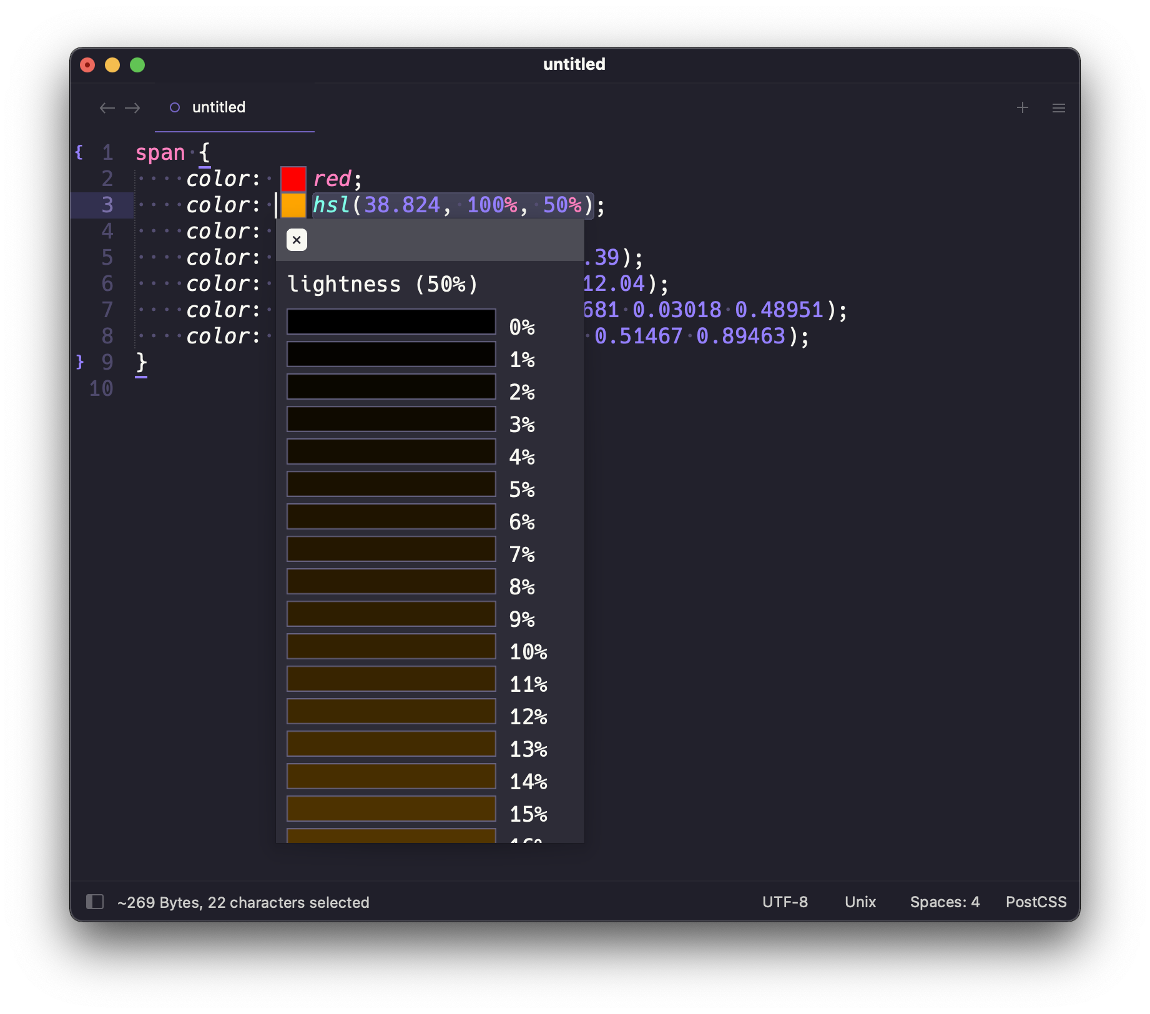The height and width of the screenshot is (1014, 1150).
Task: Change line endings via Unix status item
Action: [860, 902]
